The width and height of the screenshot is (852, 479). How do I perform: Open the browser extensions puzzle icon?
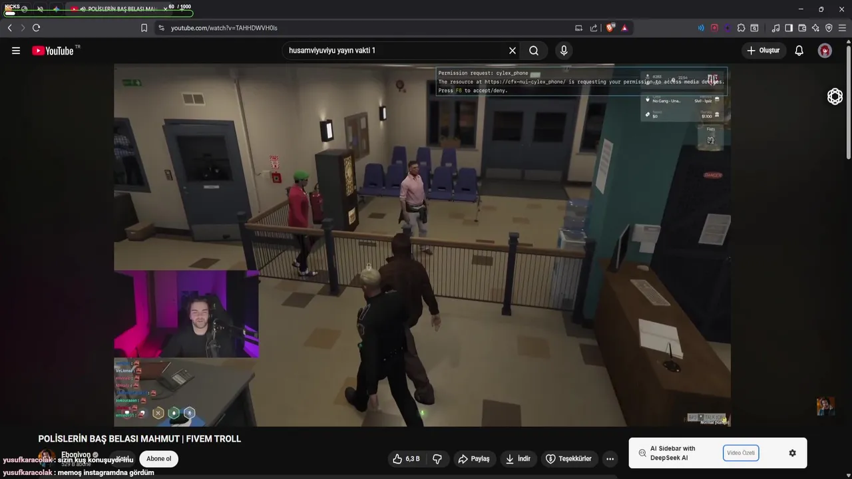click(x=741, y=28)
